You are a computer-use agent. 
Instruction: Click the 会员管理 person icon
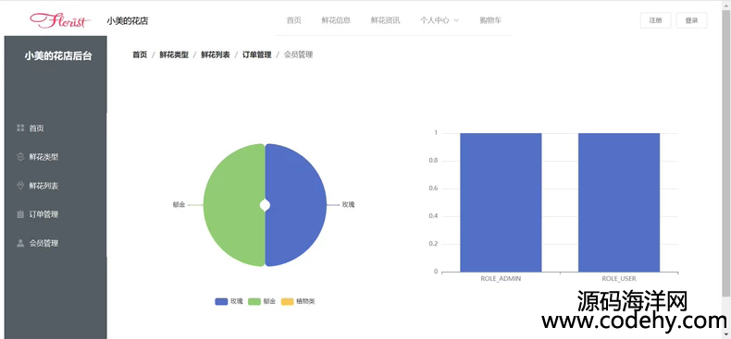click(x=20, y=243)
